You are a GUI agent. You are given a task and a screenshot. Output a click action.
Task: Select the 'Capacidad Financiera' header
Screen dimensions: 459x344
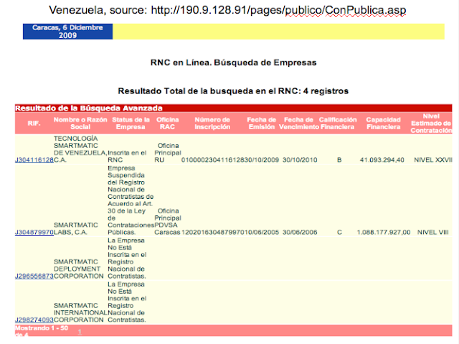(383, 124)
